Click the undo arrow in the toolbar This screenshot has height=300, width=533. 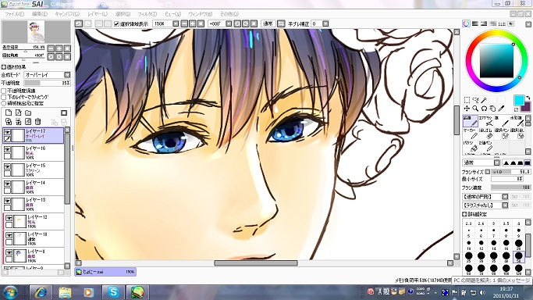tap(79, 23)
